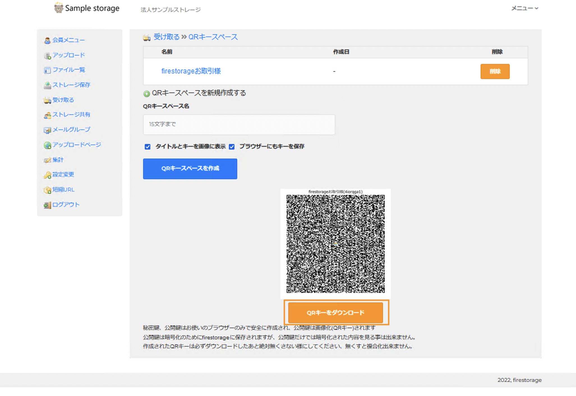Click QRキーをダウンロード button
Image resolution: width=576 pixels, height=396 pixels.
335,313
